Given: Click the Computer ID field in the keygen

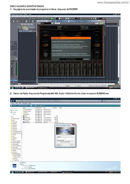Looking at the screenshot, I should pyautogui.click(x=65, y=138).
